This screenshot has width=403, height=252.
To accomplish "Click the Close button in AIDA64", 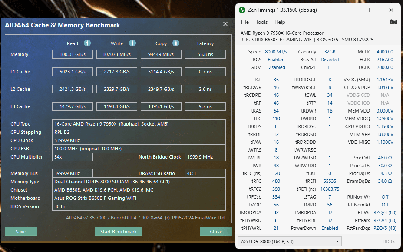I will point(216,232).
